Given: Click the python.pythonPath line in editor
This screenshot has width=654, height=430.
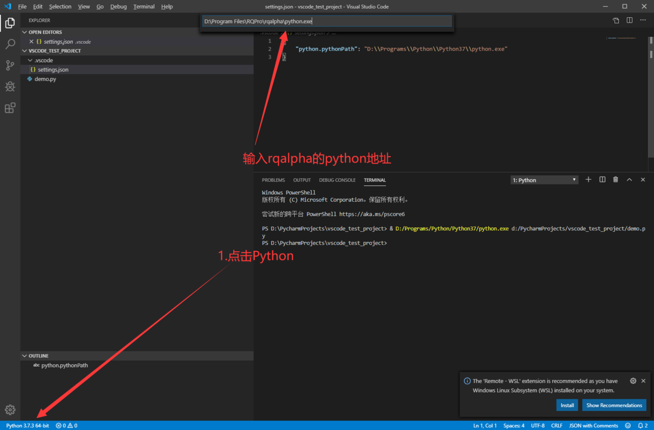Looking at the screenshot, I should coord(401,48).
